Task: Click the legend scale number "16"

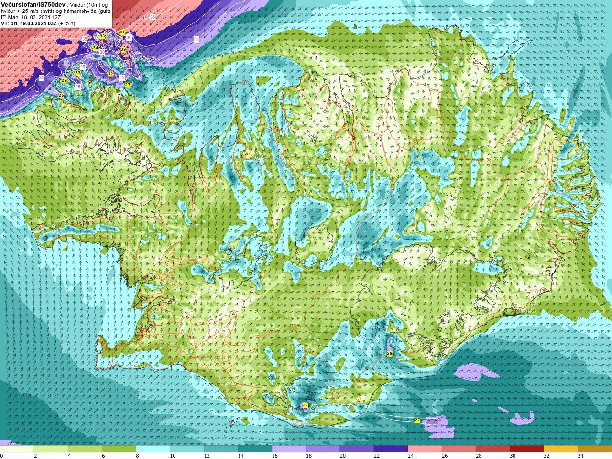Action: (274, 456)
